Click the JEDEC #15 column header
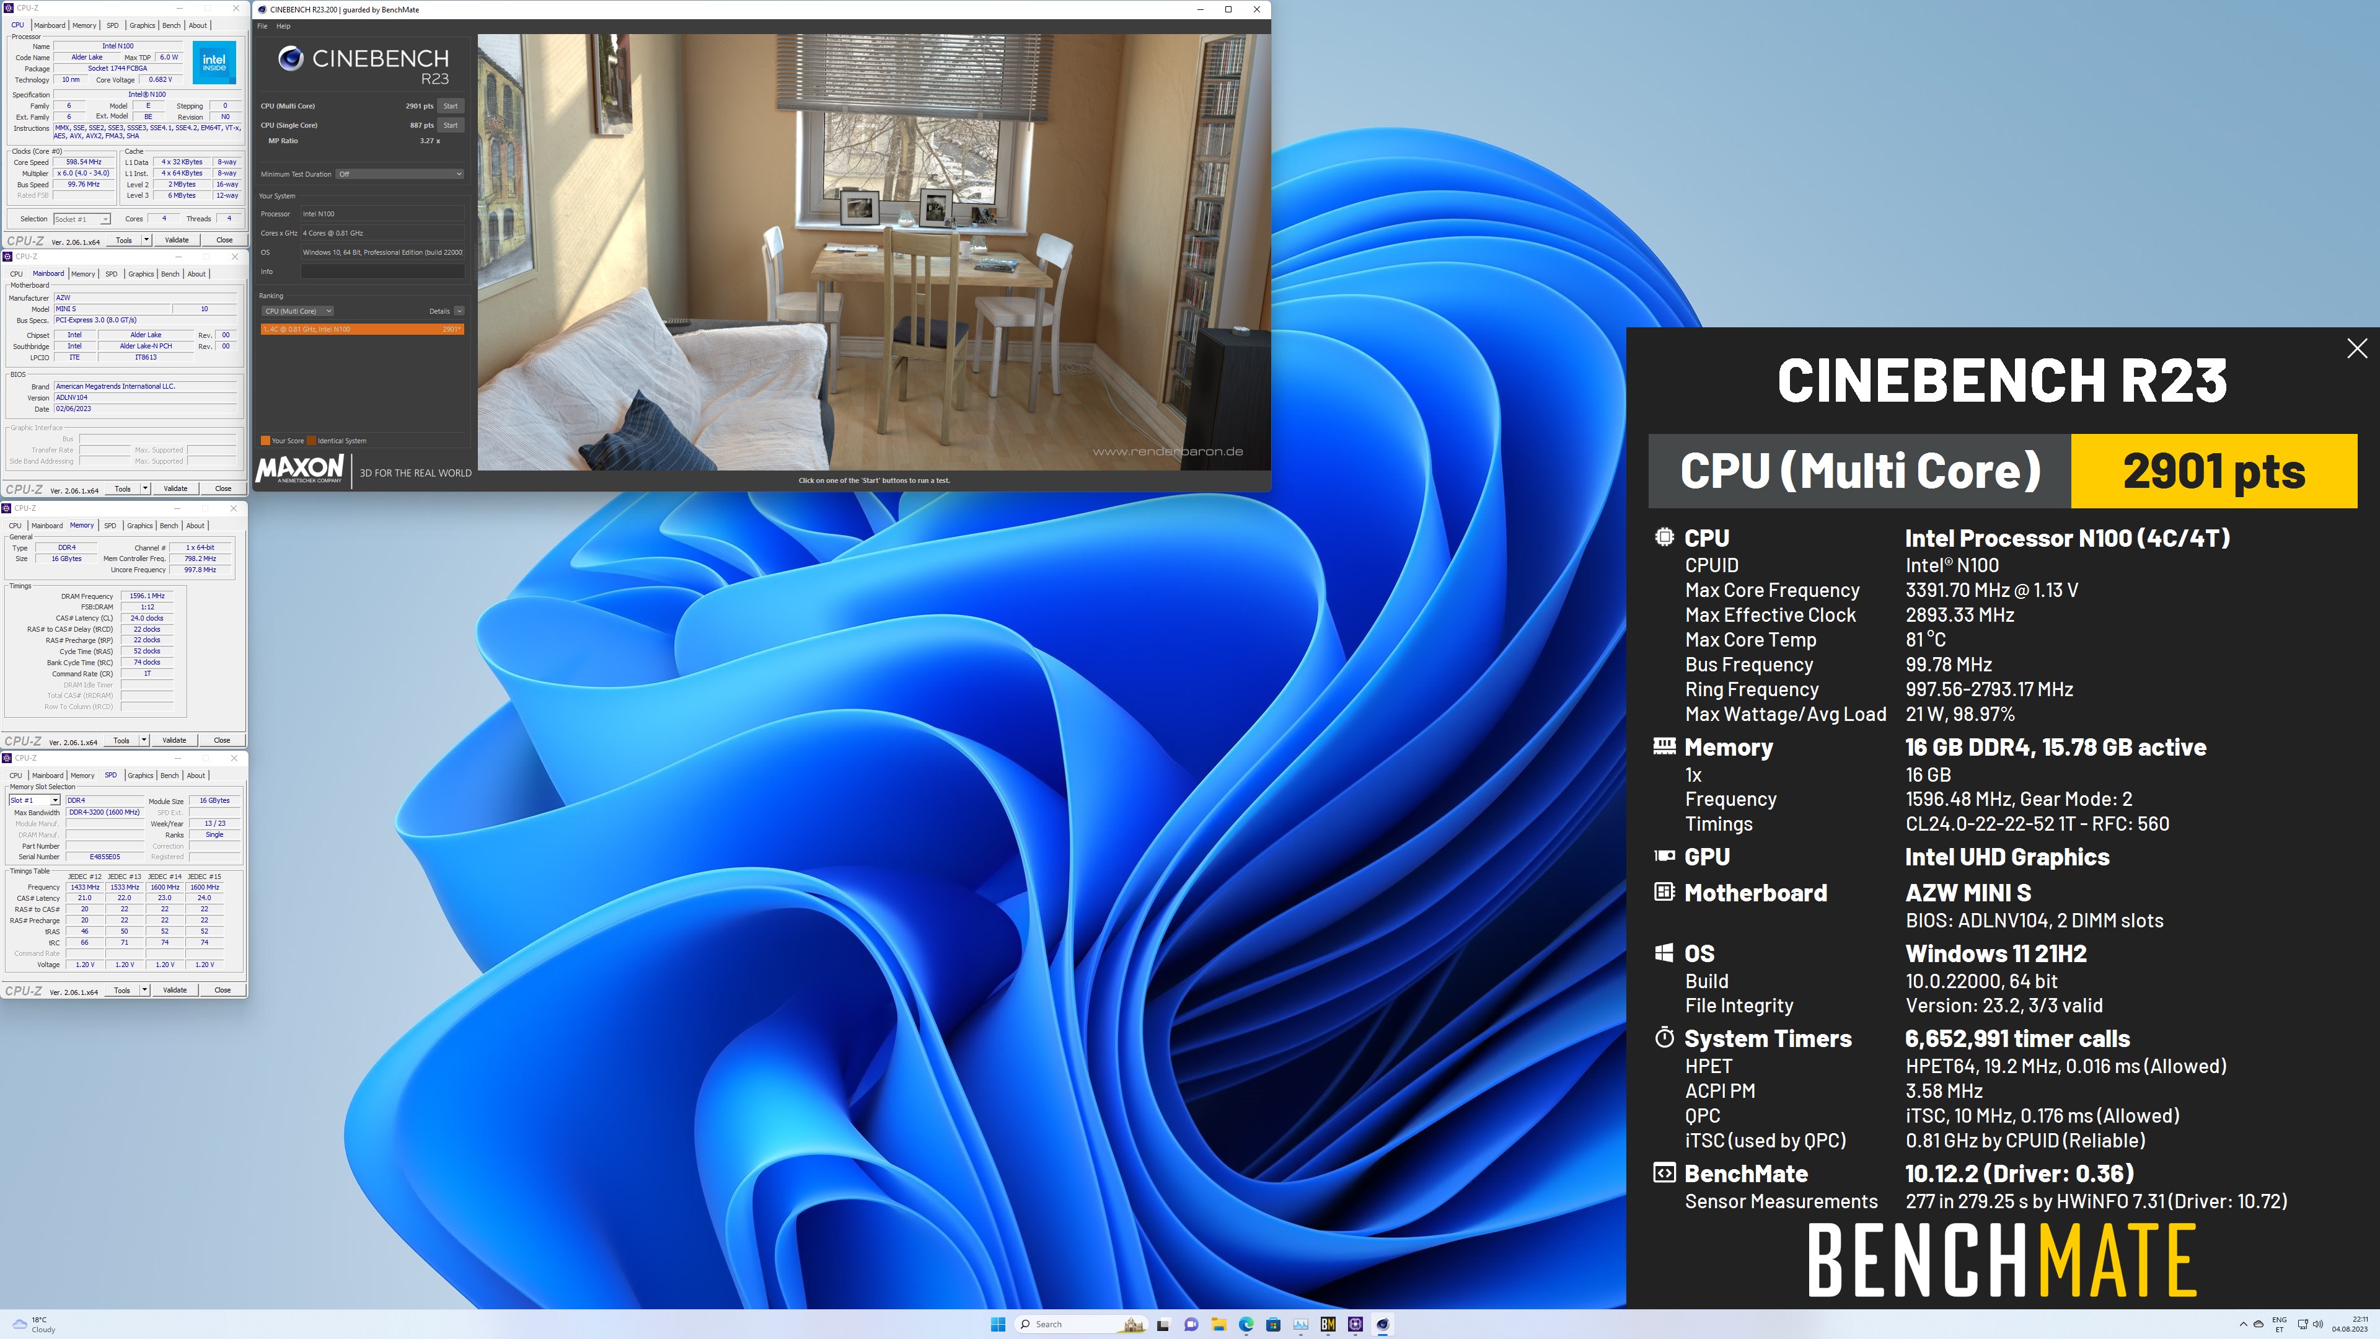Viewport: 2380px width, 1339px height. click(x=204, y=876)
